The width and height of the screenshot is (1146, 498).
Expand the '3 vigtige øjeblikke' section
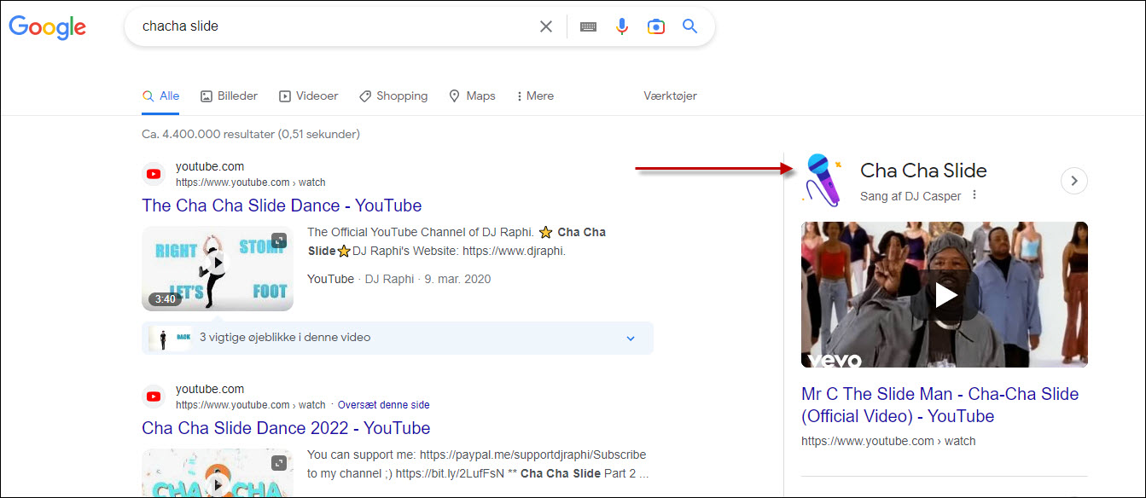pyautogui.click(x=631, y=338)
